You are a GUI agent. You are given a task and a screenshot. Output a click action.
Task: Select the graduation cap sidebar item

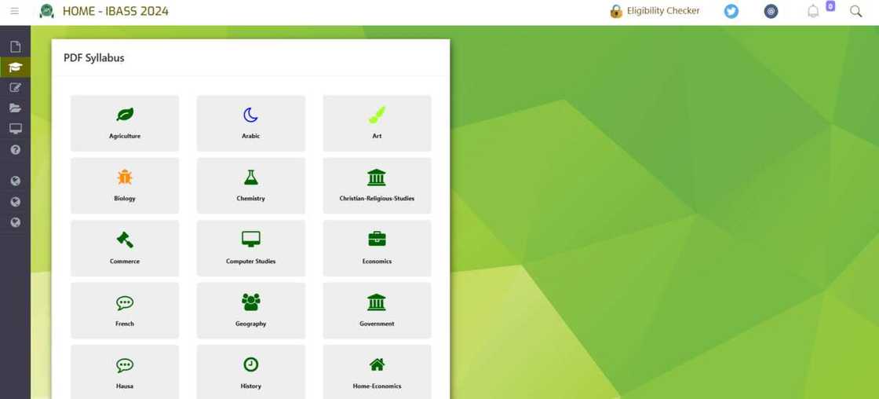coord(15,68)
